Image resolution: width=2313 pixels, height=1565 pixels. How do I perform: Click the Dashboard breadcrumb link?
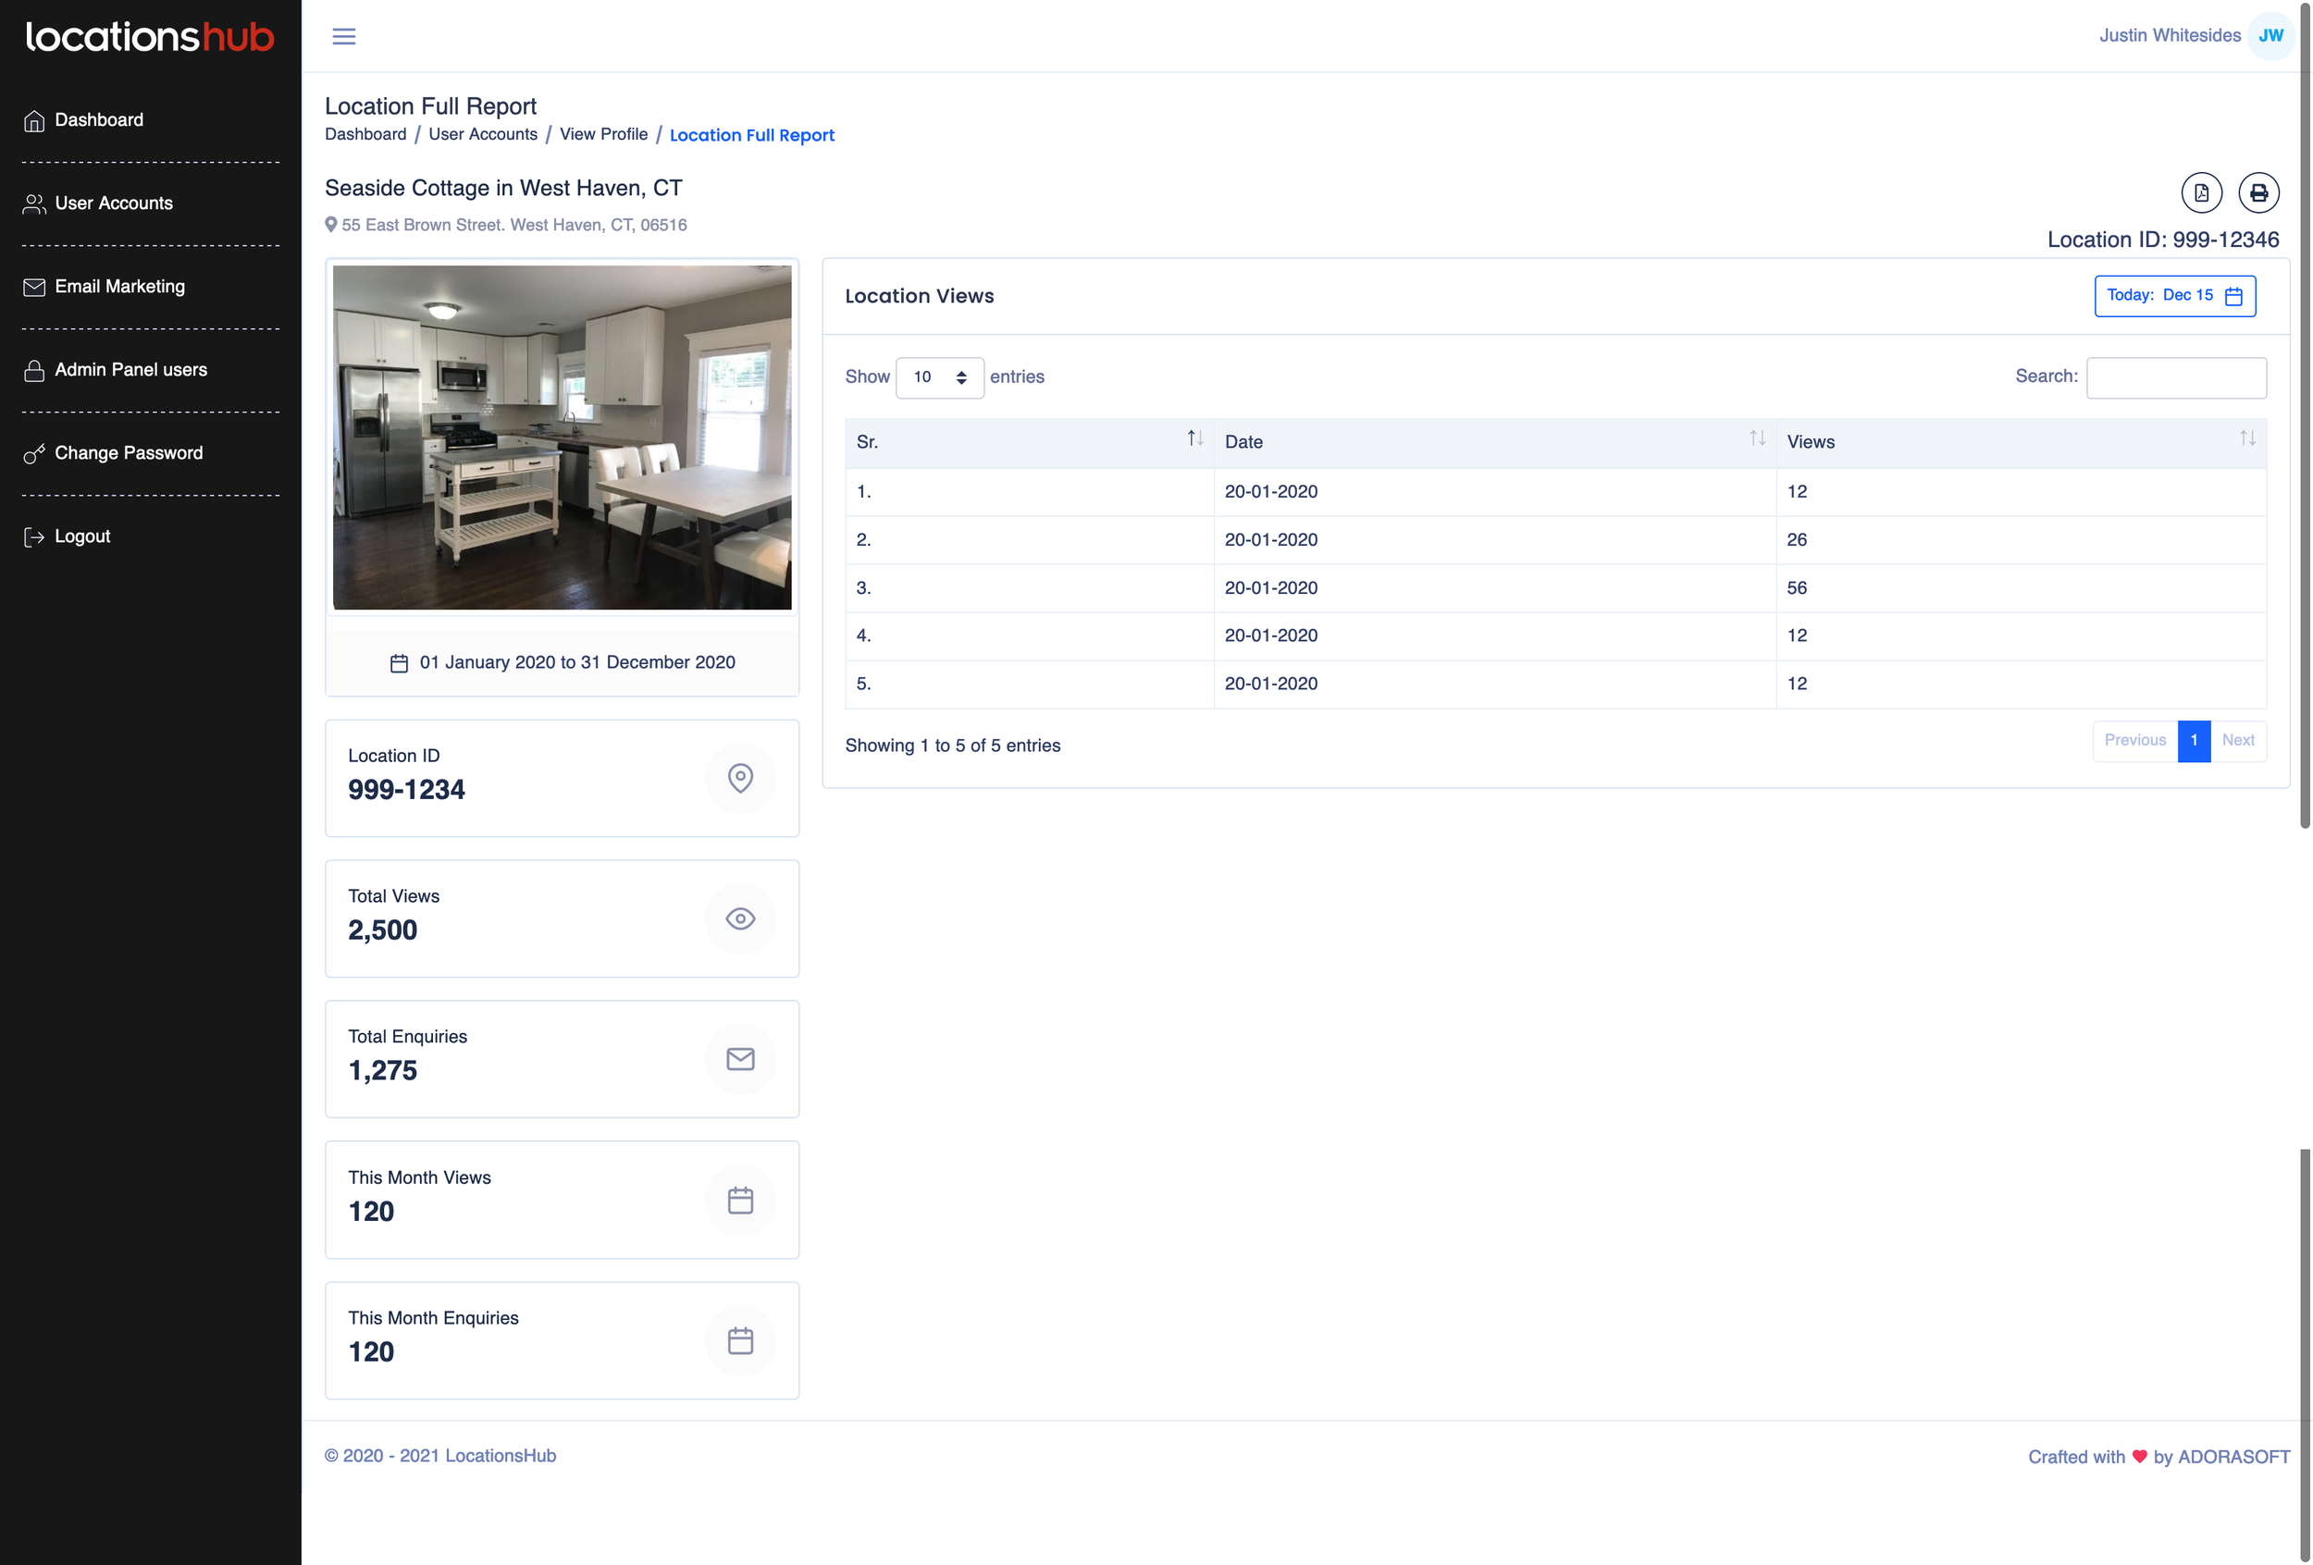coord(365,134)
